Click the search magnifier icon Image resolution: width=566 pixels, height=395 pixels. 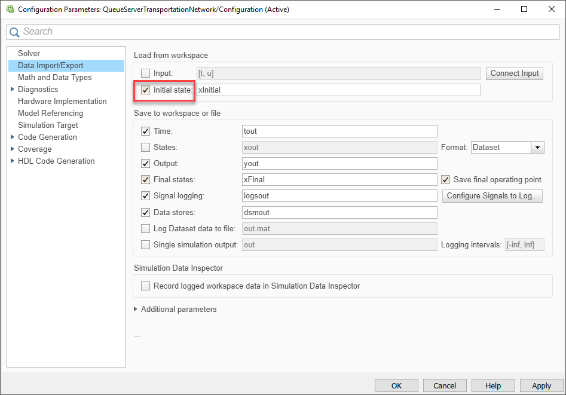(15, 32)
